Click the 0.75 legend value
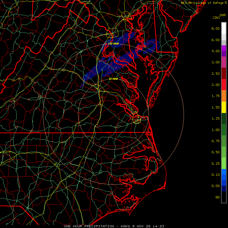This screenshot has height=228, width=228. coord(216,141)
